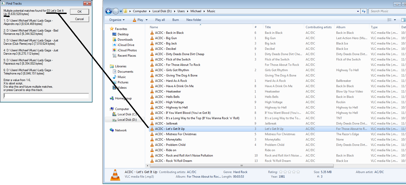Select Libraries in the navigation pane
Screen dimensions: 406x185
coord(121,66)
